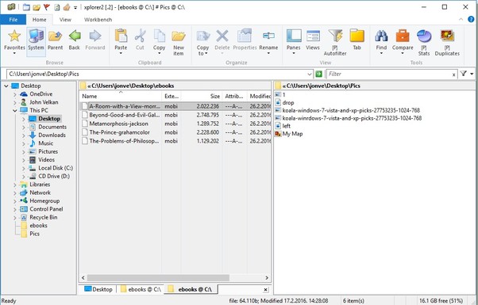This screenshot has width=478, height=305.
Task: Click the Copy pages icon
Action: (159, 36)
